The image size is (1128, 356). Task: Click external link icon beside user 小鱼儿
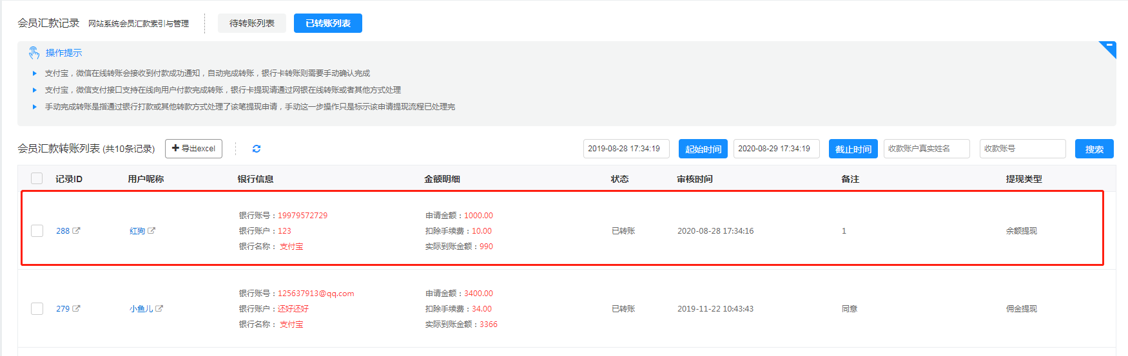pyautogui.click(x=159, y=308)
